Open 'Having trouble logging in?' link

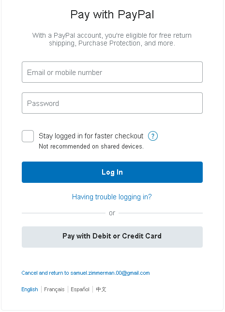[112, 197]
